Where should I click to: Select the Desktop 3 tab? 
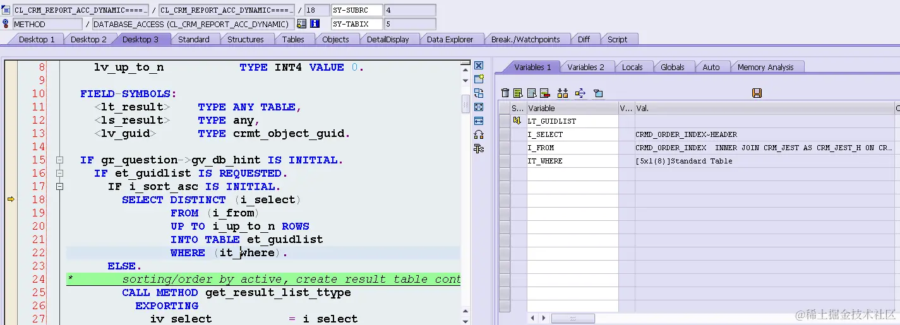pos(140,39)
